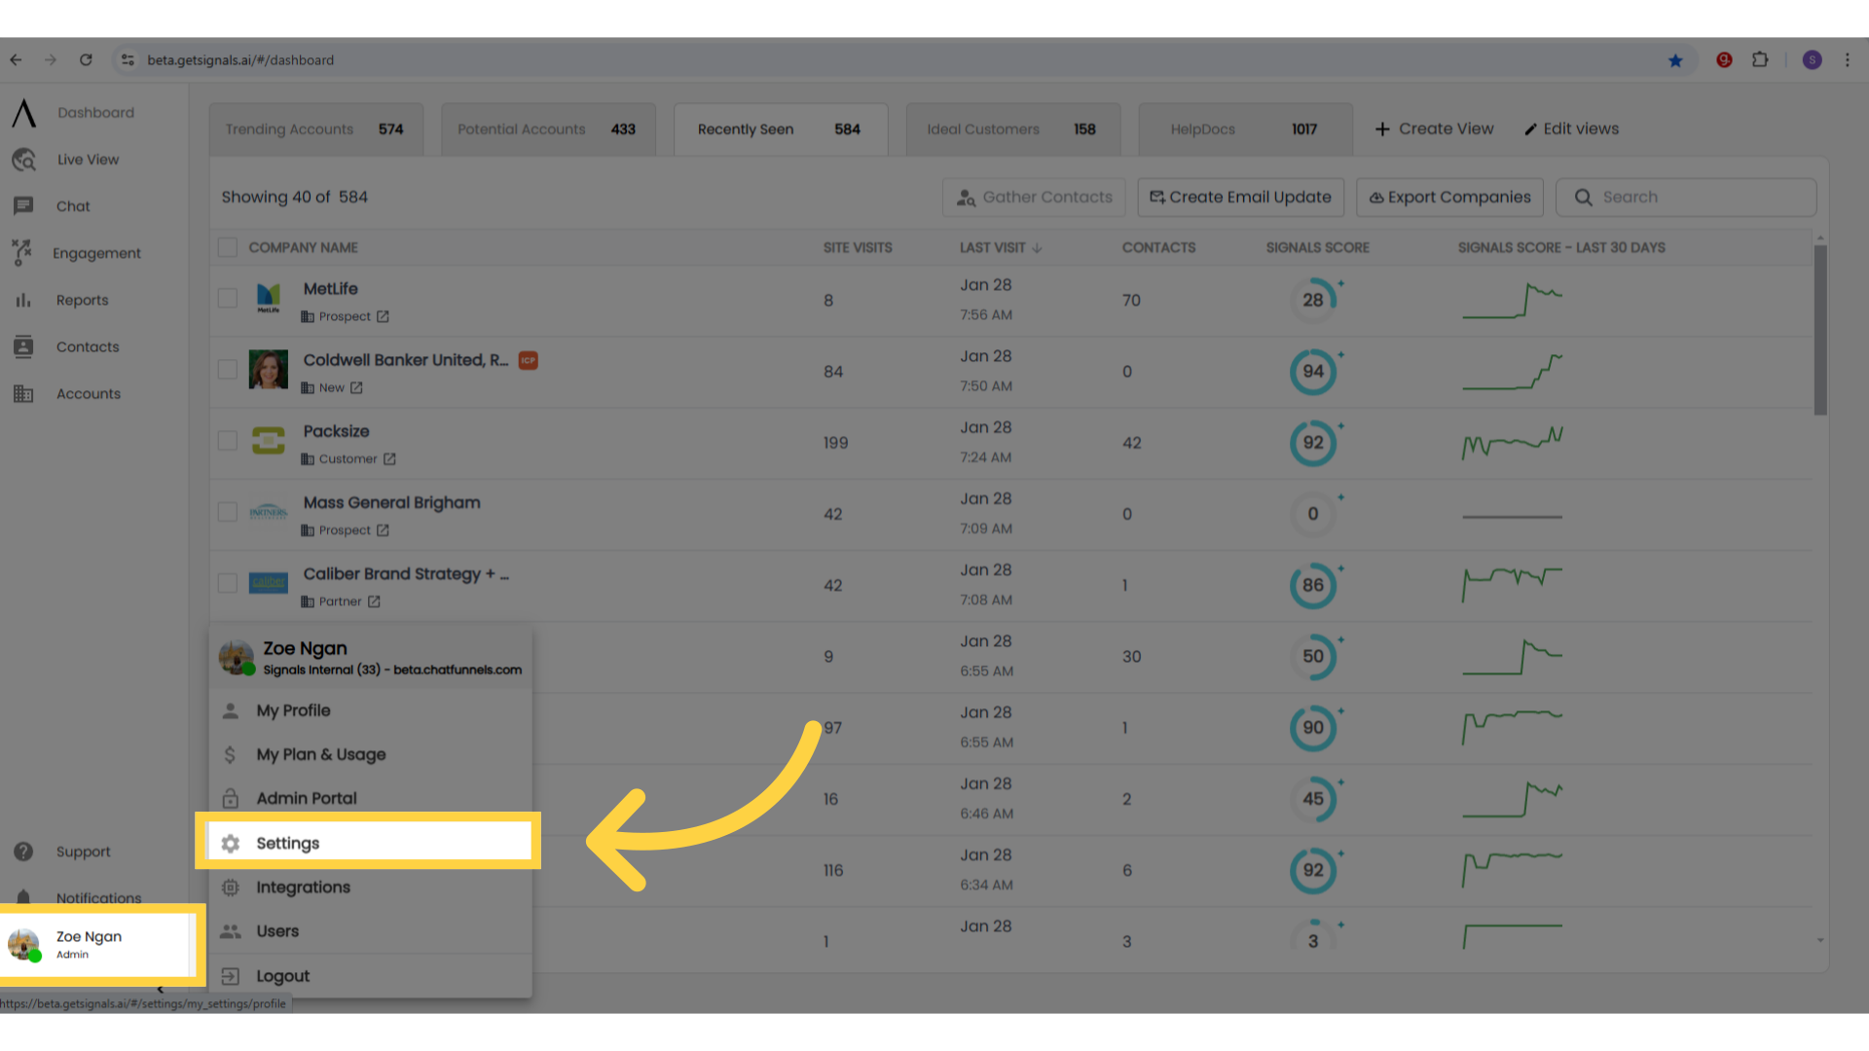Click the table vertical scrollbar thumb
1869x1051 pixels.
pyautogui.click(x=1819, y=330)
